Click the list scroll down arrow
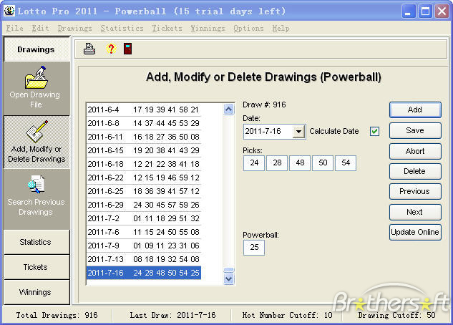 pyautogui.click(x=228, y=279)
